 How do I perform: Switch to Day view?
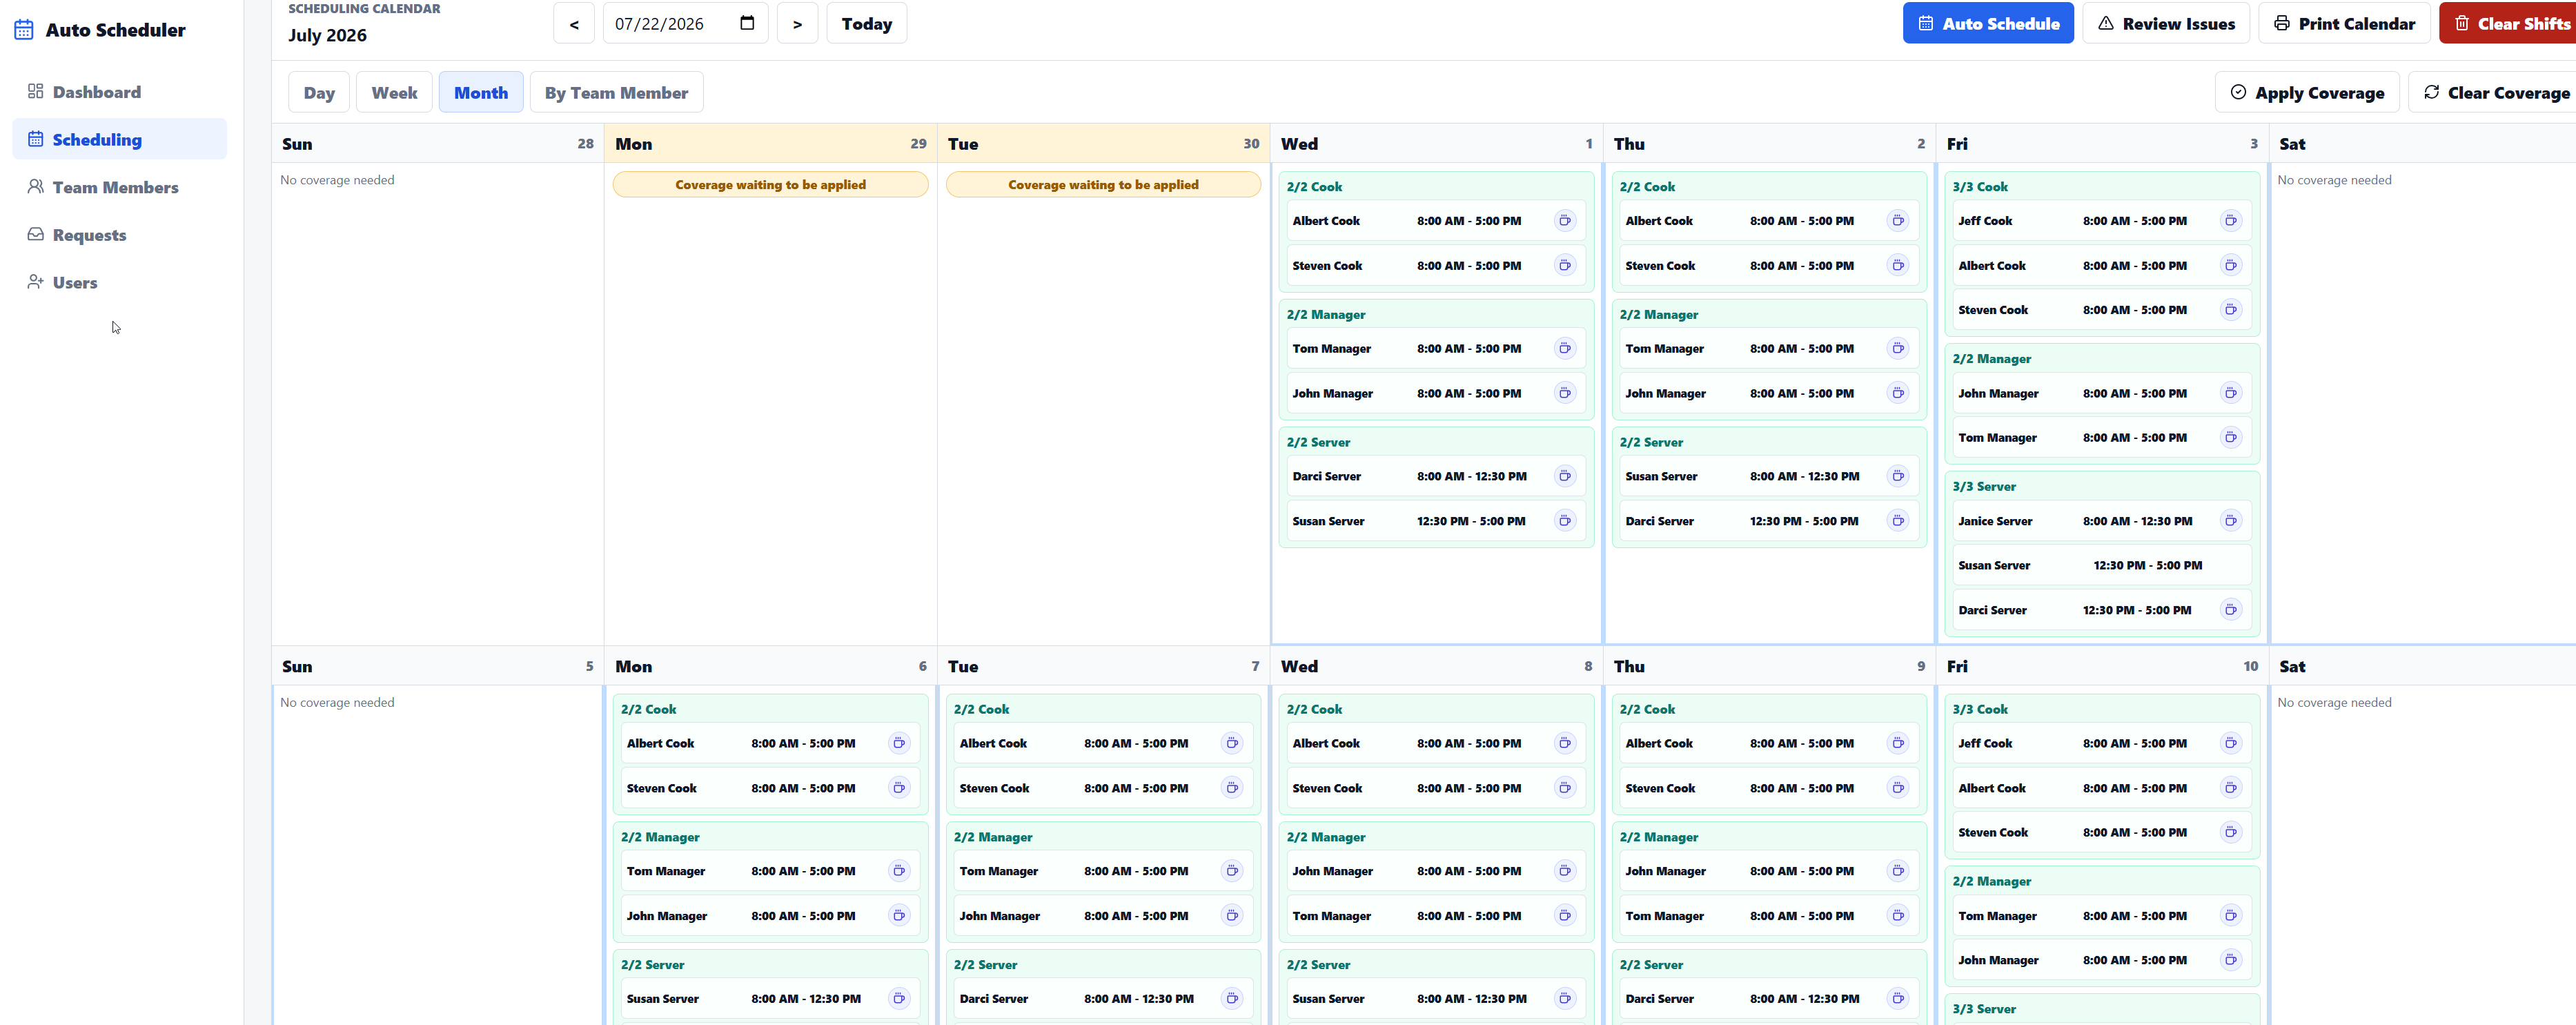(319, 92)
